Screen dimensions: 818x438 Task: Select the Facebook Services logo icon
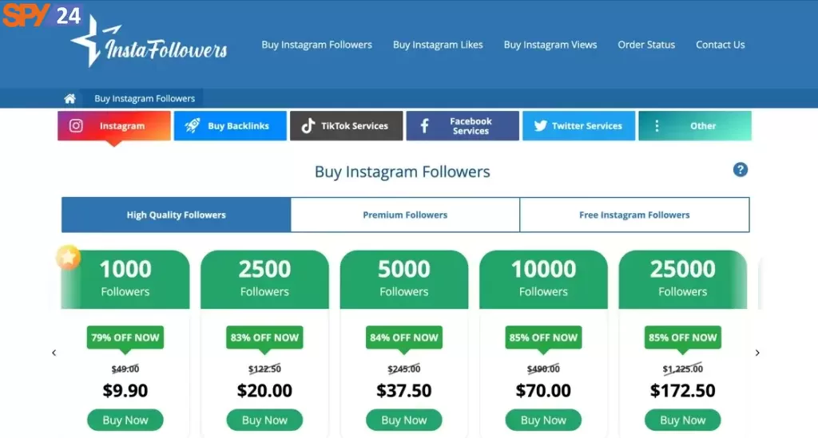tap(425, 125)
